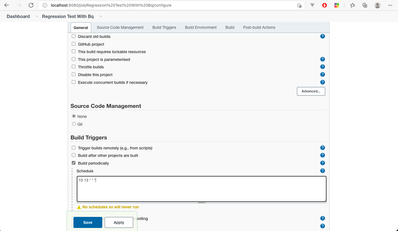Open help for Throttle builds
The width and height of the screenshot is (398, 231).
tap(323, 67)
